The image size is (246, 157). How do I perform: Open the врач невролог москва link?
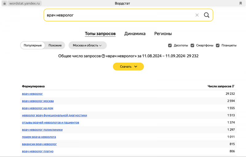pyautogui.click(x=38, y=101)
